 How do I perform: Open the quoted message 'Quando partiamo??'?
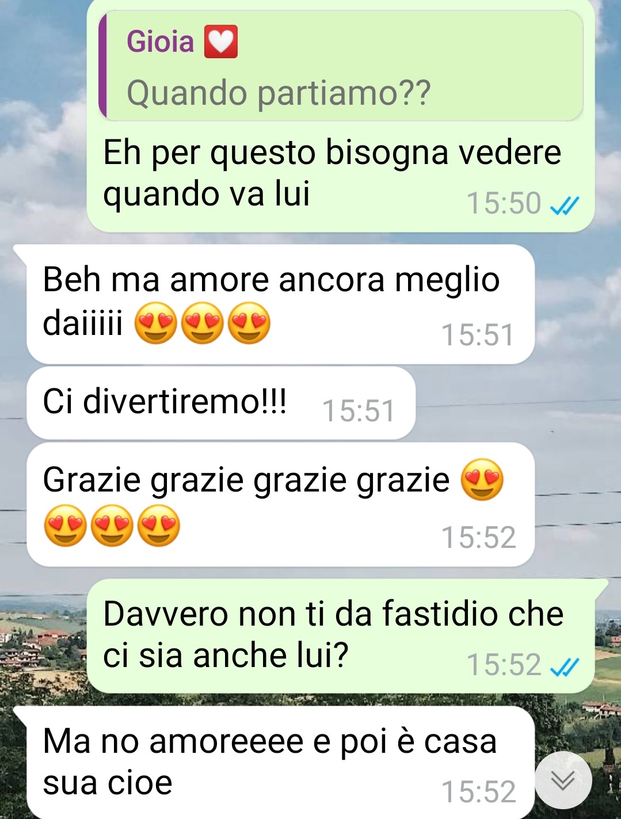click(x=341, y=66)
